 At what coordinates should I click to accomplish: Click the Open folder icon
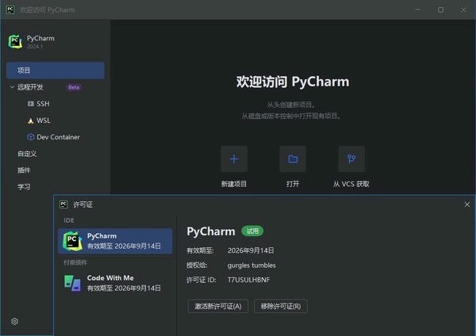(x=293, y=159)
